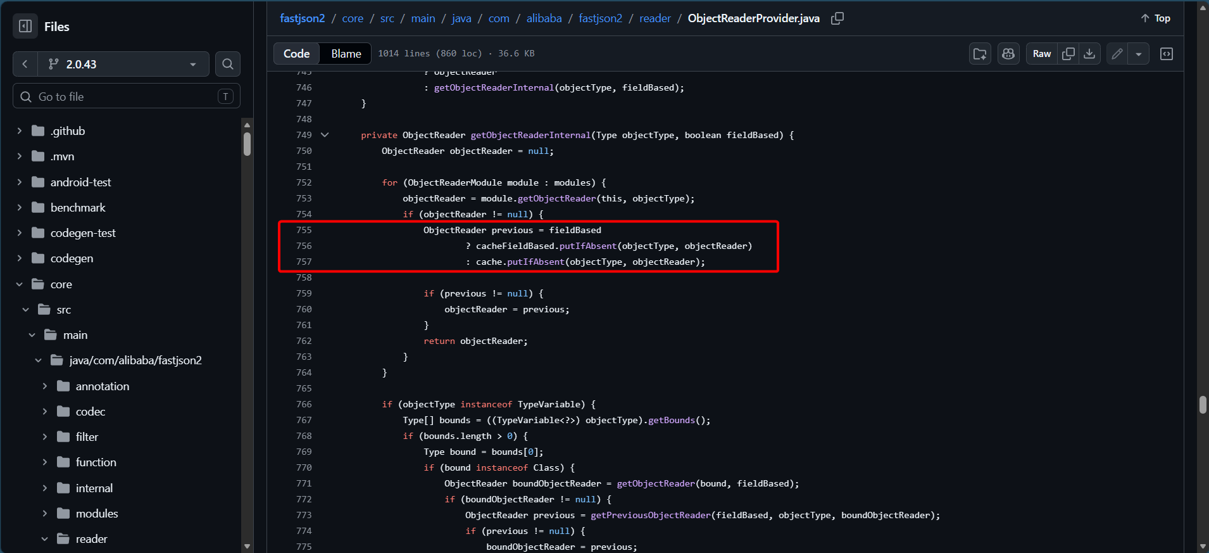The image size is (1209, 553).
Task: Open more edit options dropdown caret
Action: 1139,54
